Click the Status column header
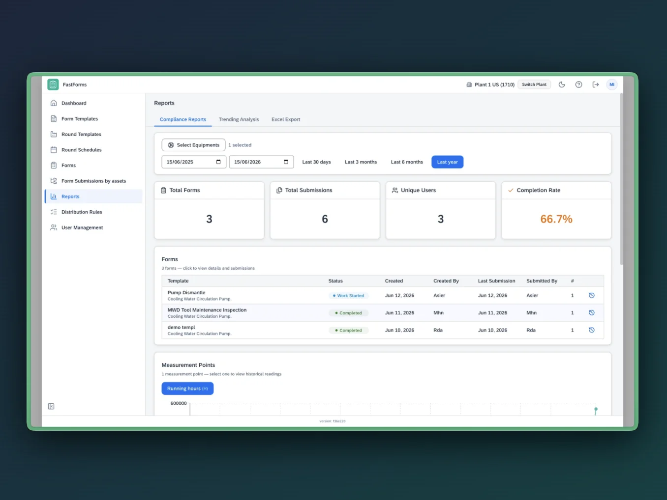This screenshot has height=500, width=667. [335, 281]
